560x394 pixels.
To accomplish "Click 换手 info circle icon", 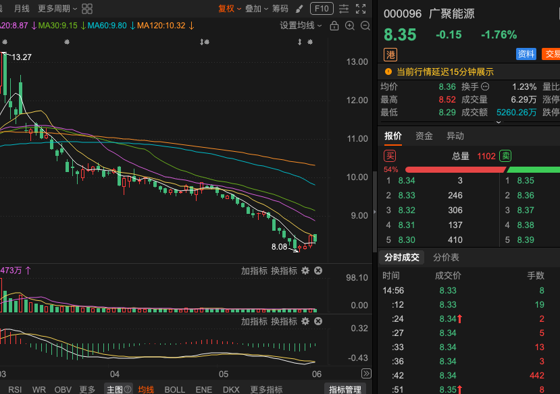I will pos(485,86).
